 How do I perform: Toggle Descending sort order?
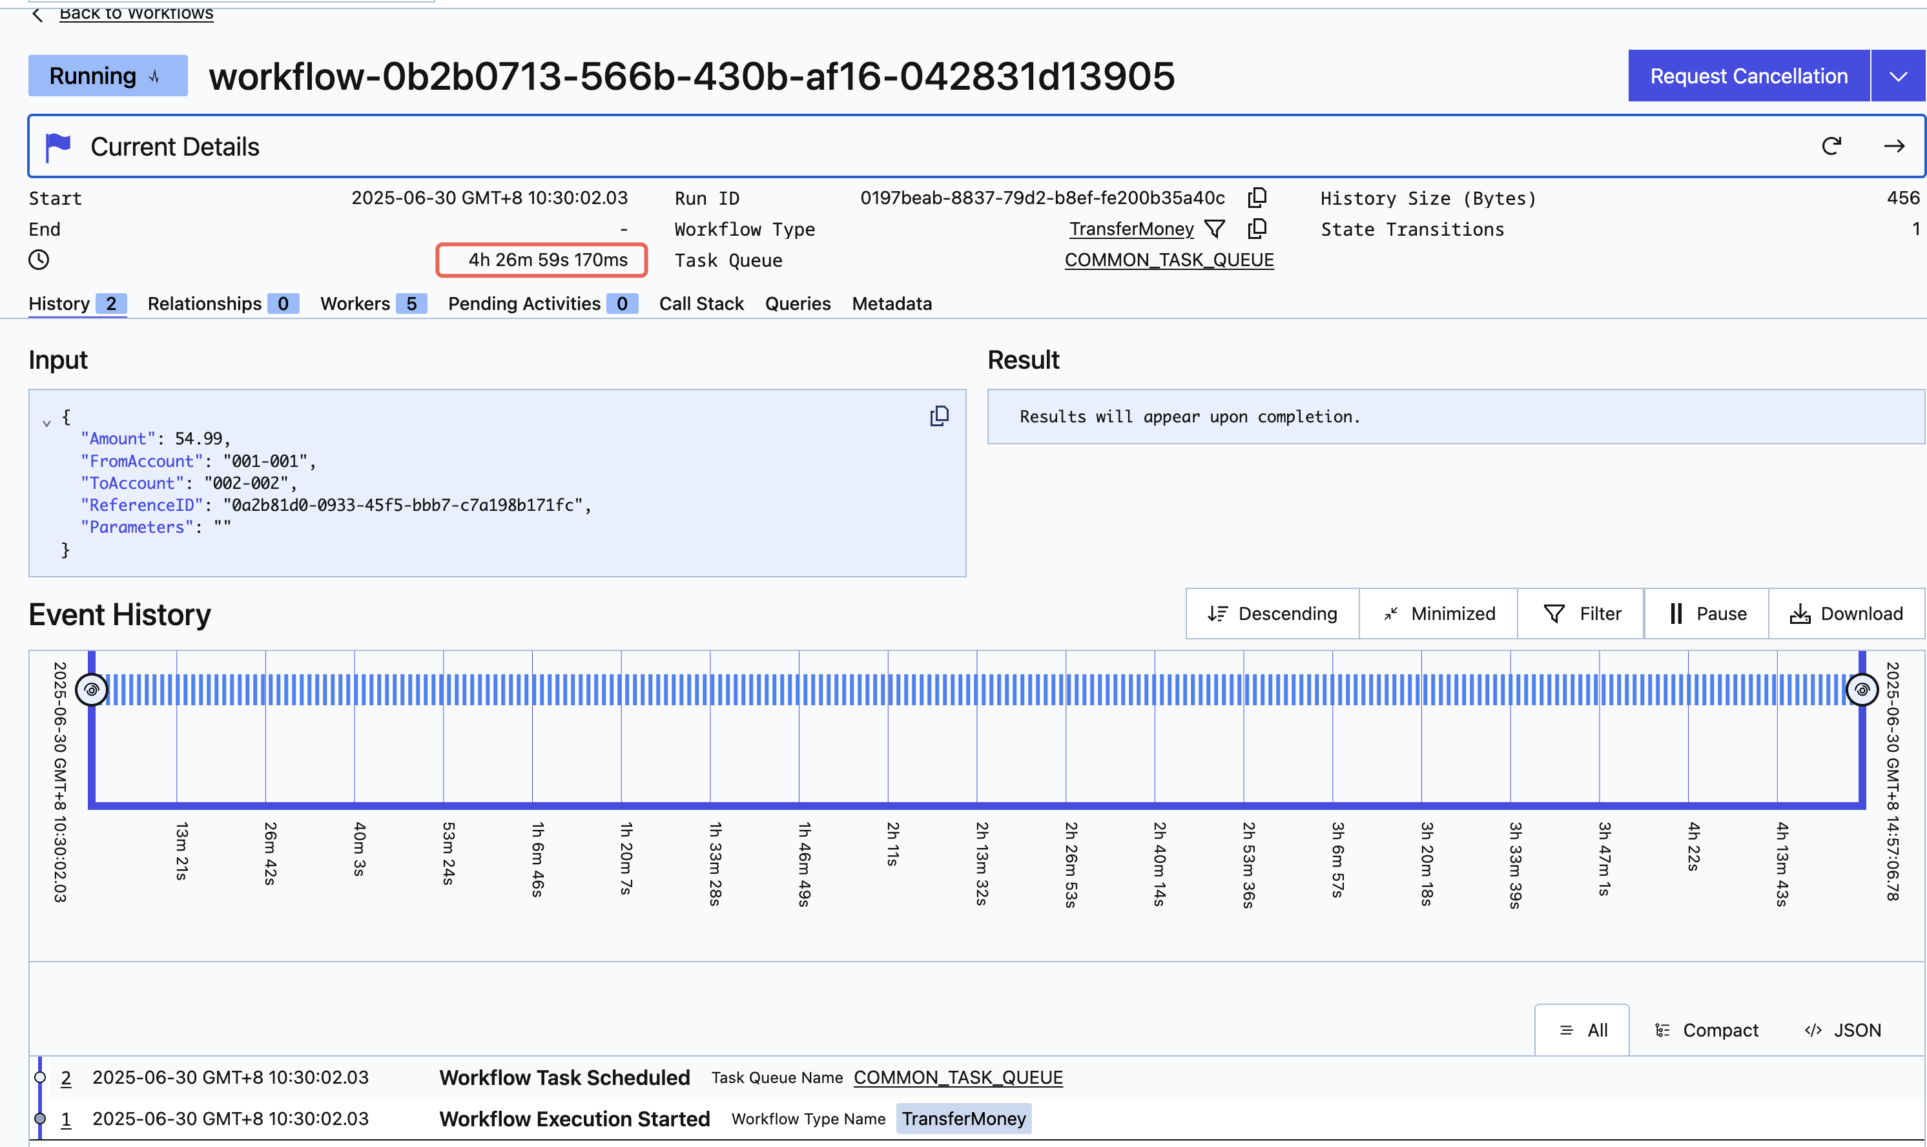(1272, 614)
